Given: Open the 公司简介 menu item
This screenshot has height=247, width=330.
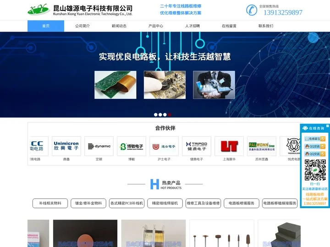Looking at the screenshot, I should (x=82, y=26).
